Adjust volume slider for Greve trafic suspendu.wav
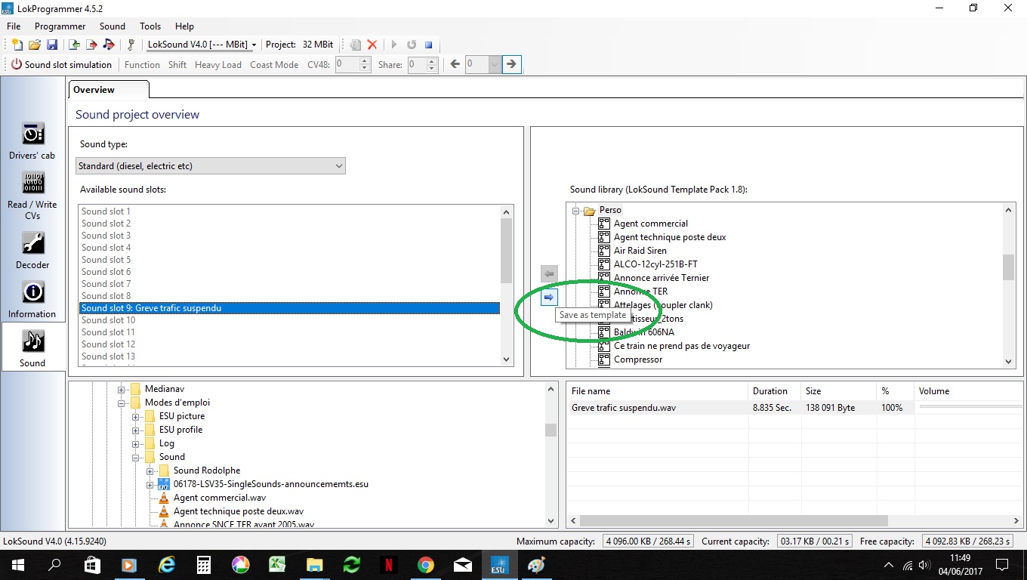This screenshot has width=1027, height=580. tap(971, 408)
